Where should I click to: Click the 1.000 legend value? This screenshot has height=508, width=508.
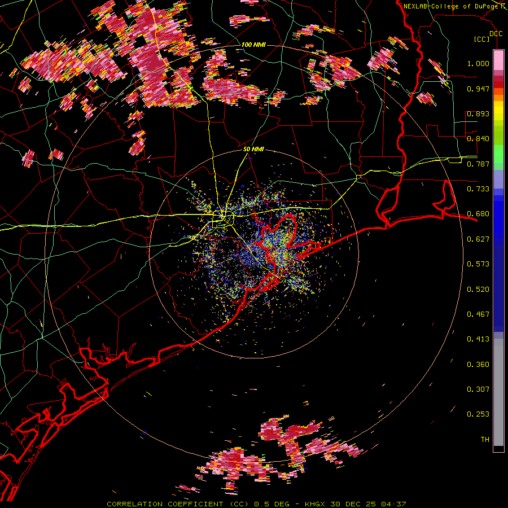point(478,63)
